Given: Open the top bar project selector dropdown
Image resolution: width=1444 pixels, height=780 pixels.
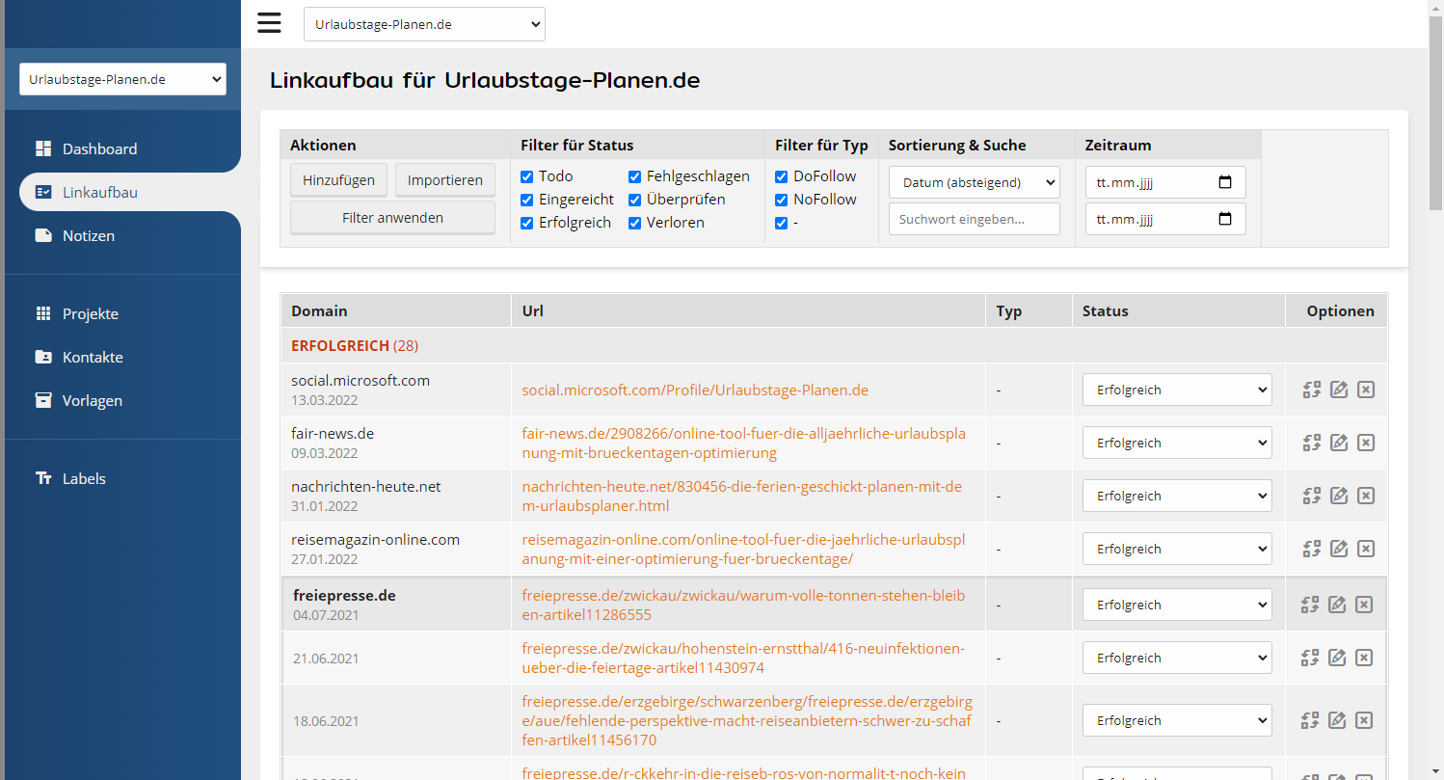Looking at the screenshot, I should click(424, 24).
